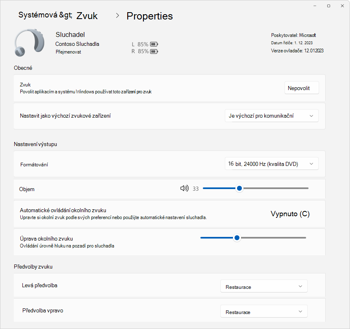This screenshot has width=350, height=329.
Task: Close the Properties window
Action: pos(342,6)
